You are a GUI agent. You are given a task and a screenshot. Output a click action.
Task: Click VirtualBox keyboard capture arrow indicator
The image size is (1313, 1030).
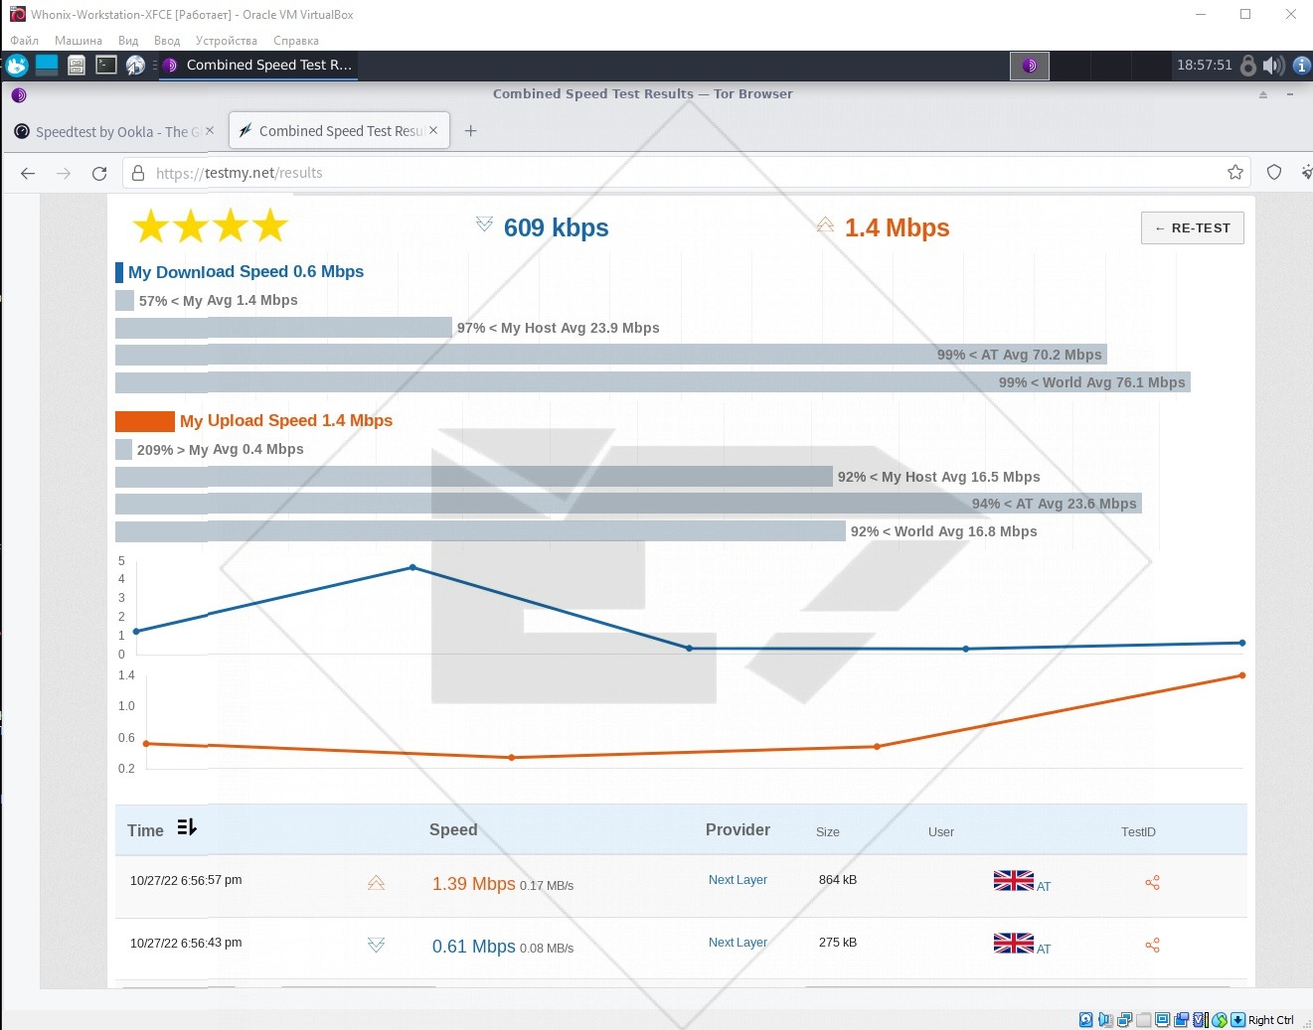pyautogui.click(x=1237, y=1020)
